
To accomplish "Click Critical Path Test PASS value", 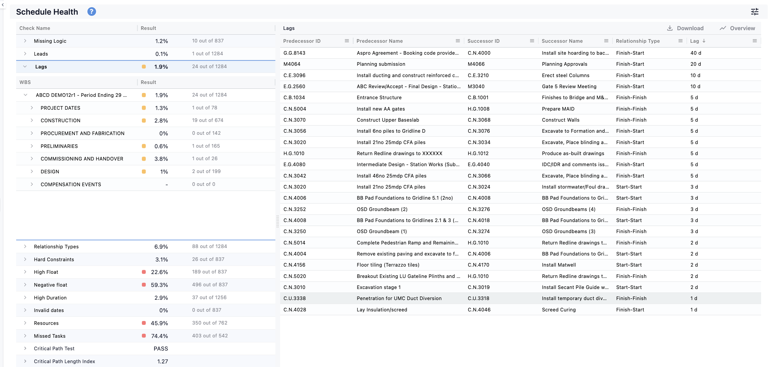I will (161, 348).
